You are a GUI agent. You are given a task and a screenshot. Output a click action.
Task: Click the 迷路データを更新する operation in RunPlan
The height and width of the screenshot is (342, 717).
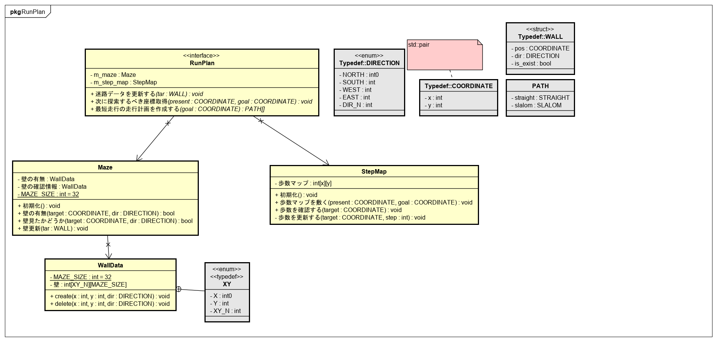(146, 94)
